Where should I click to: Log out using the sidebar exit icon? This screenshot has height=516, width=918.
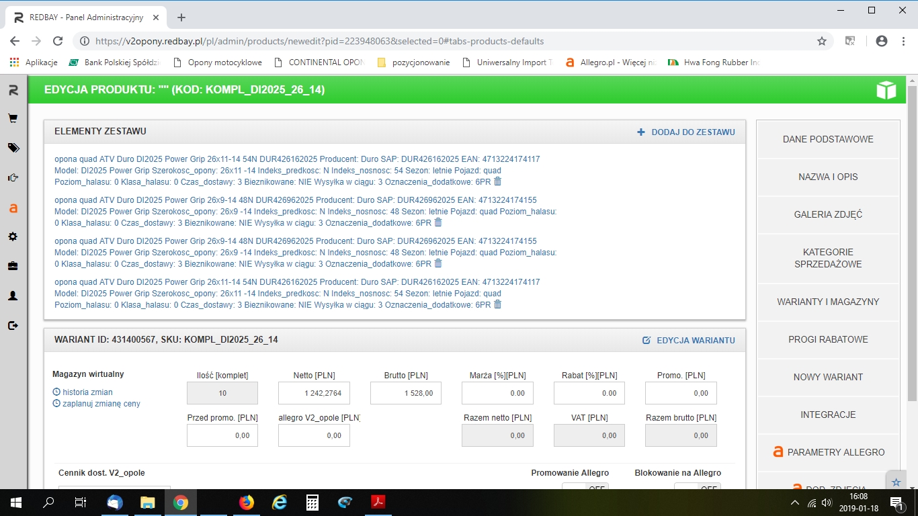point(13,325)
